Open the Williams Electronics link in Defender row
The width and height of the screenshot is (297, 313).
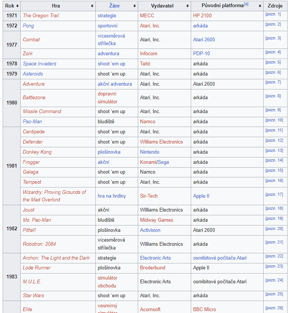tap(161, 142)
